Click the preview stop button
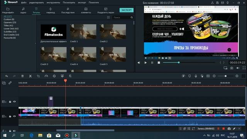The image size is (247, 139). tap(159, 63)
